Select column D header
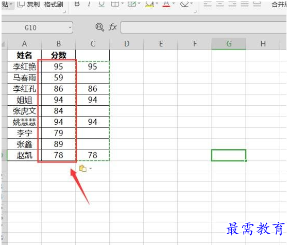The image size is (289, 245). [127, 44]
